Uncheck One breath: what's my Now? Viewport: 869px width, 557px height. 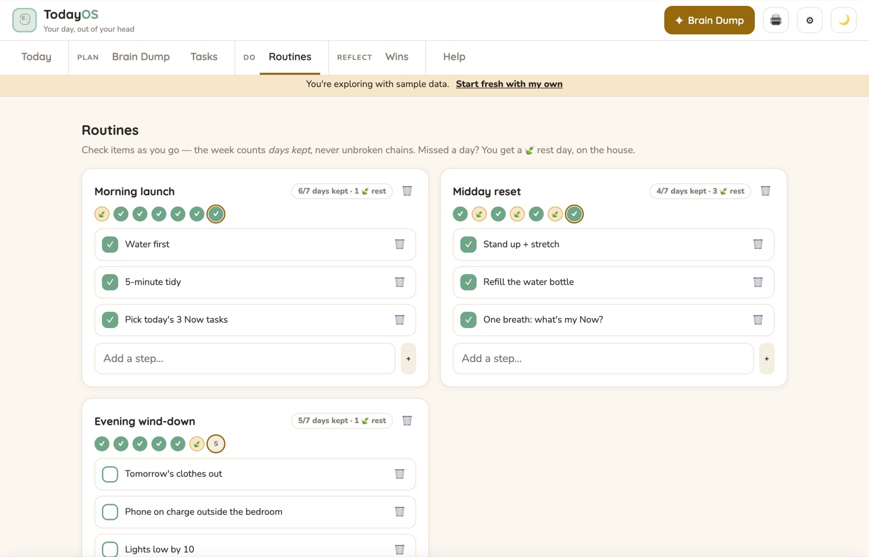tap(468, 320)
